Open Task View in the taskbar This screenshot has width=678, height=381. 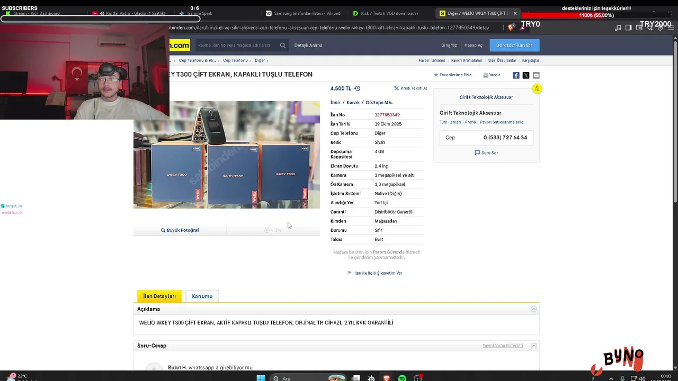pyautogui.click(x=356, y=378)
